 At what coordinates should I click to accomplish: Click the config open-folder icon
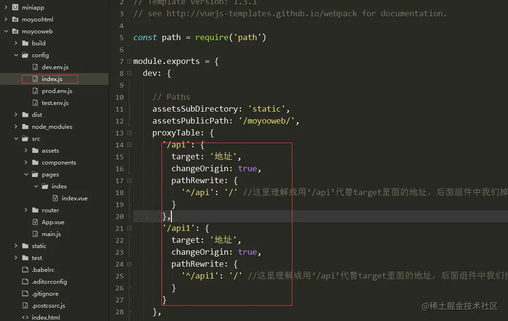[25, 55]
